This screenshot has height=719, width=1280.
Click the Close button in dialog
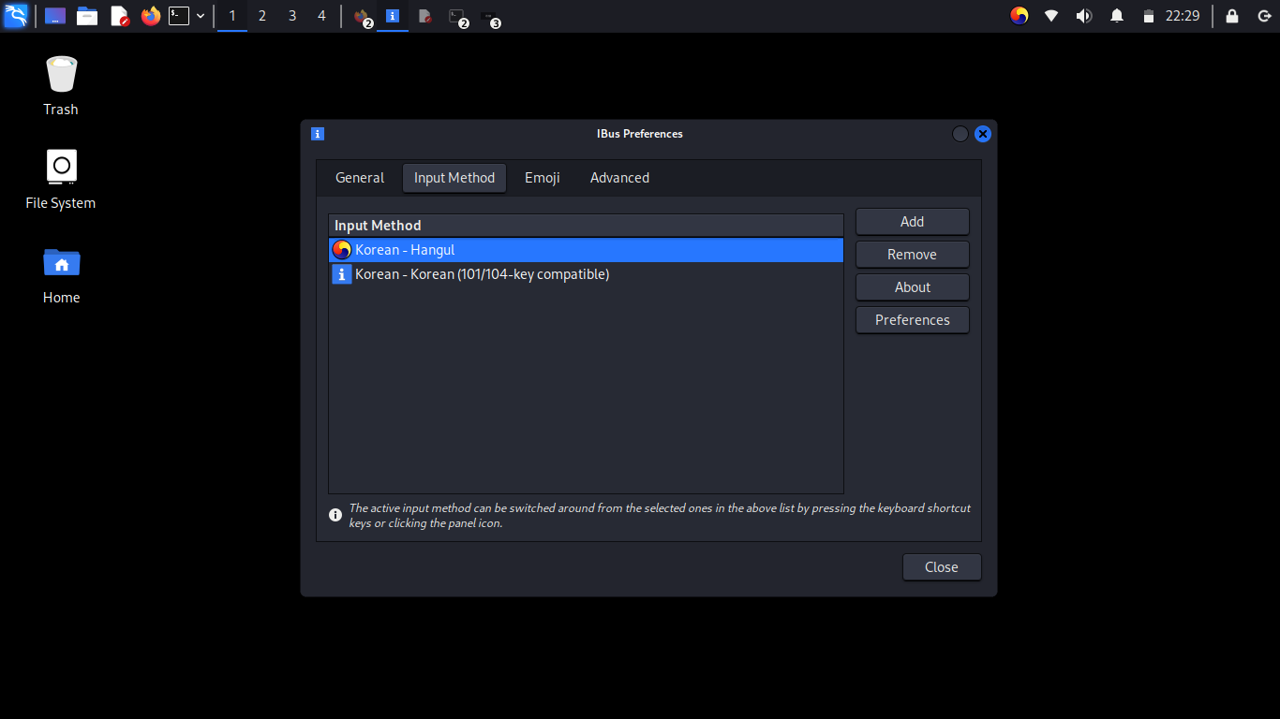942,567
